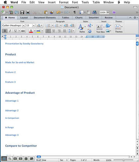The height and width of the screenshot is (162, 139).
Task: Open the Charts tab
Action: click(x=79, y=18)
